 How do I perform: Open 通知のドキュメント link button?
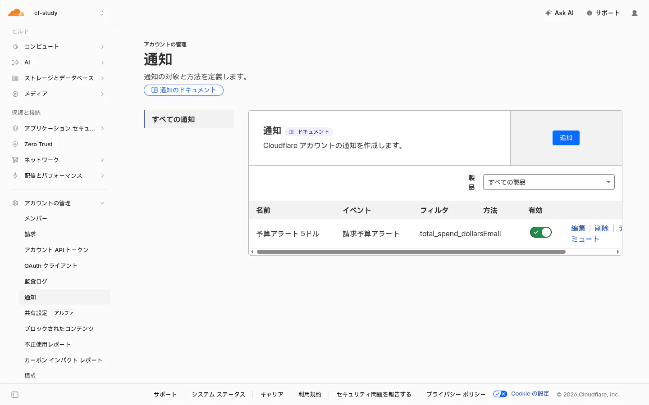pos(183,90)
